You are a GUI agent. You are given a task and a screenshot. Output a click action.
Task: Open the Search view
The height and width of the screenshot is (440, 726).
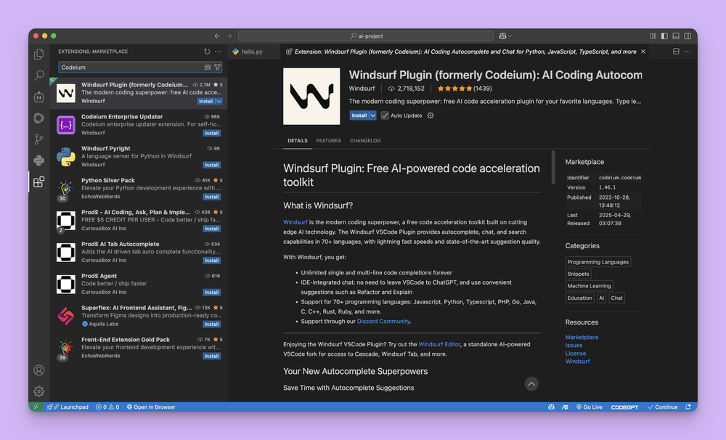click(38, 75)
